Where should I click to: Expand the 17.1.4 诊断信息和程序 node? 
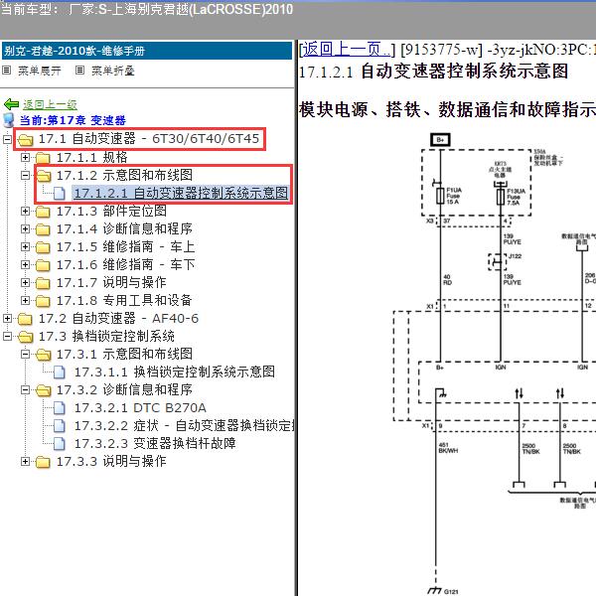pyautogui.click(x=25, y=228)
